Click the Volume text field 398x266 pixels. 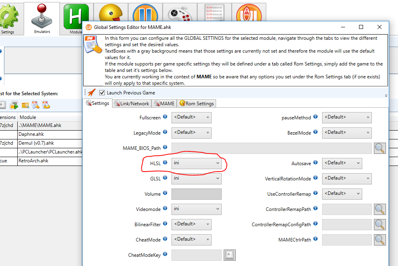pyautogui.click(x=196, y=194)
